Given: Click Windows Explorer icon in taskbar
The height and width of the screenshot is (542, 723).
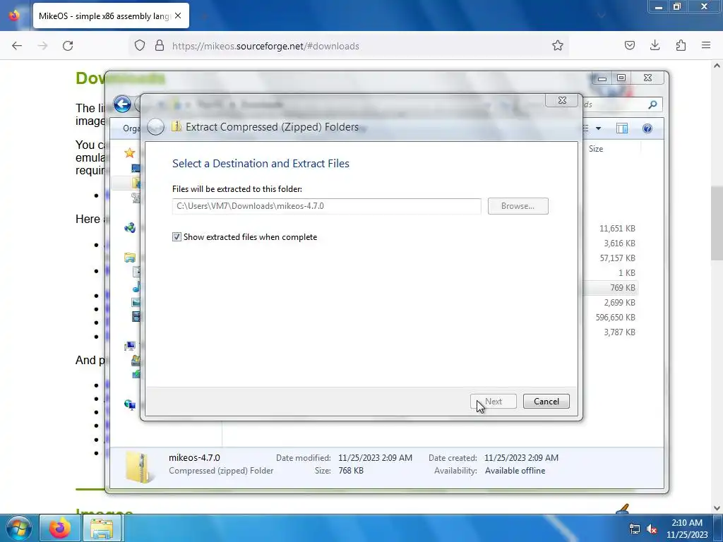Looking at the screenshot, I should pos(102,528).
